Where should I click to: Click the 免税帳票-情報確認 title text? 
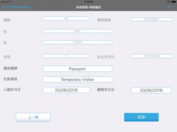(x=88, y=7)
